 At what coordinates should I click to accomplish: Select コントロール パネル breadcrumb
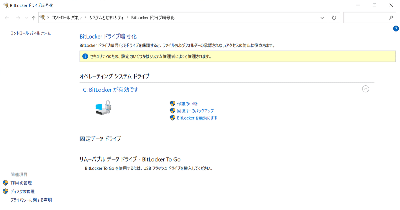click(x=67, y=18)
